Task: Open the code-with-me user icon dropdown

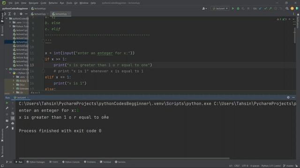Action: point(204,8)
